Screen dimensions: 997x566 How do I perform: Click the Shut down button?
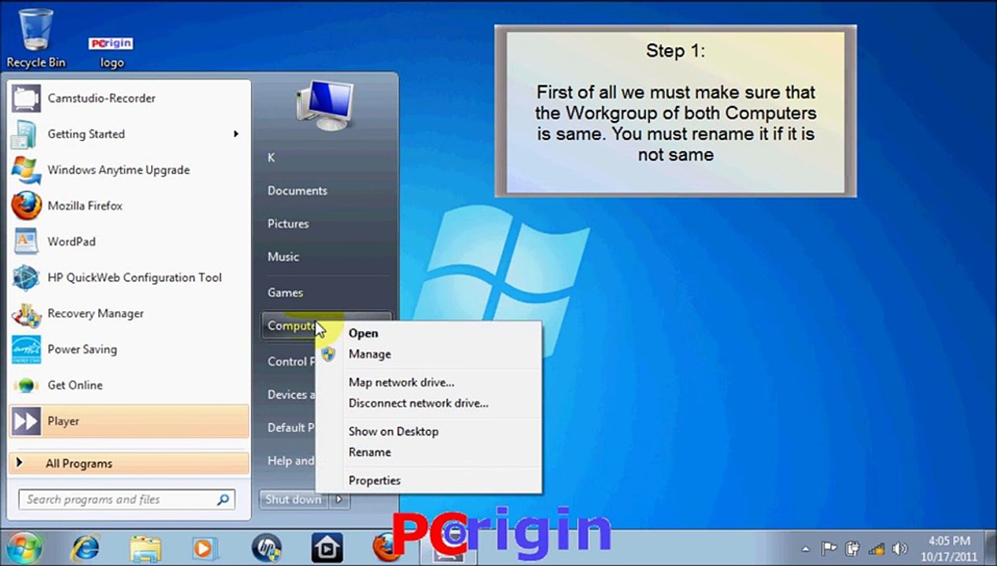click(294, 499)
